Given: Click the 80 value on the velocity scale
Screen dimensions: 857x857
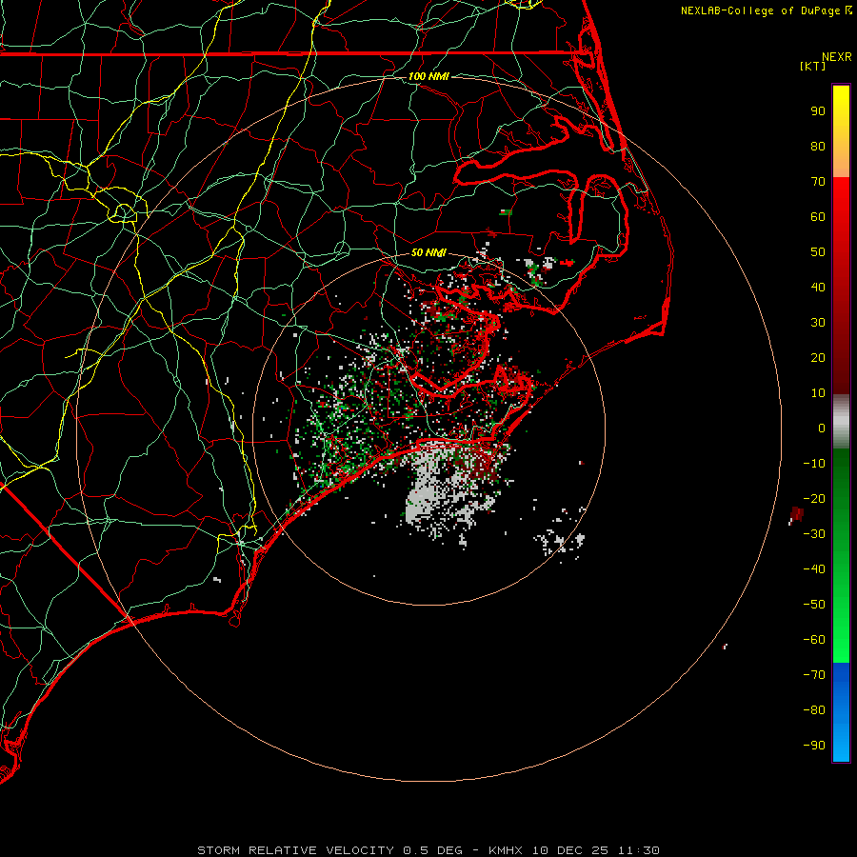Looking at the screenshot, I should (x=818, y=147).
